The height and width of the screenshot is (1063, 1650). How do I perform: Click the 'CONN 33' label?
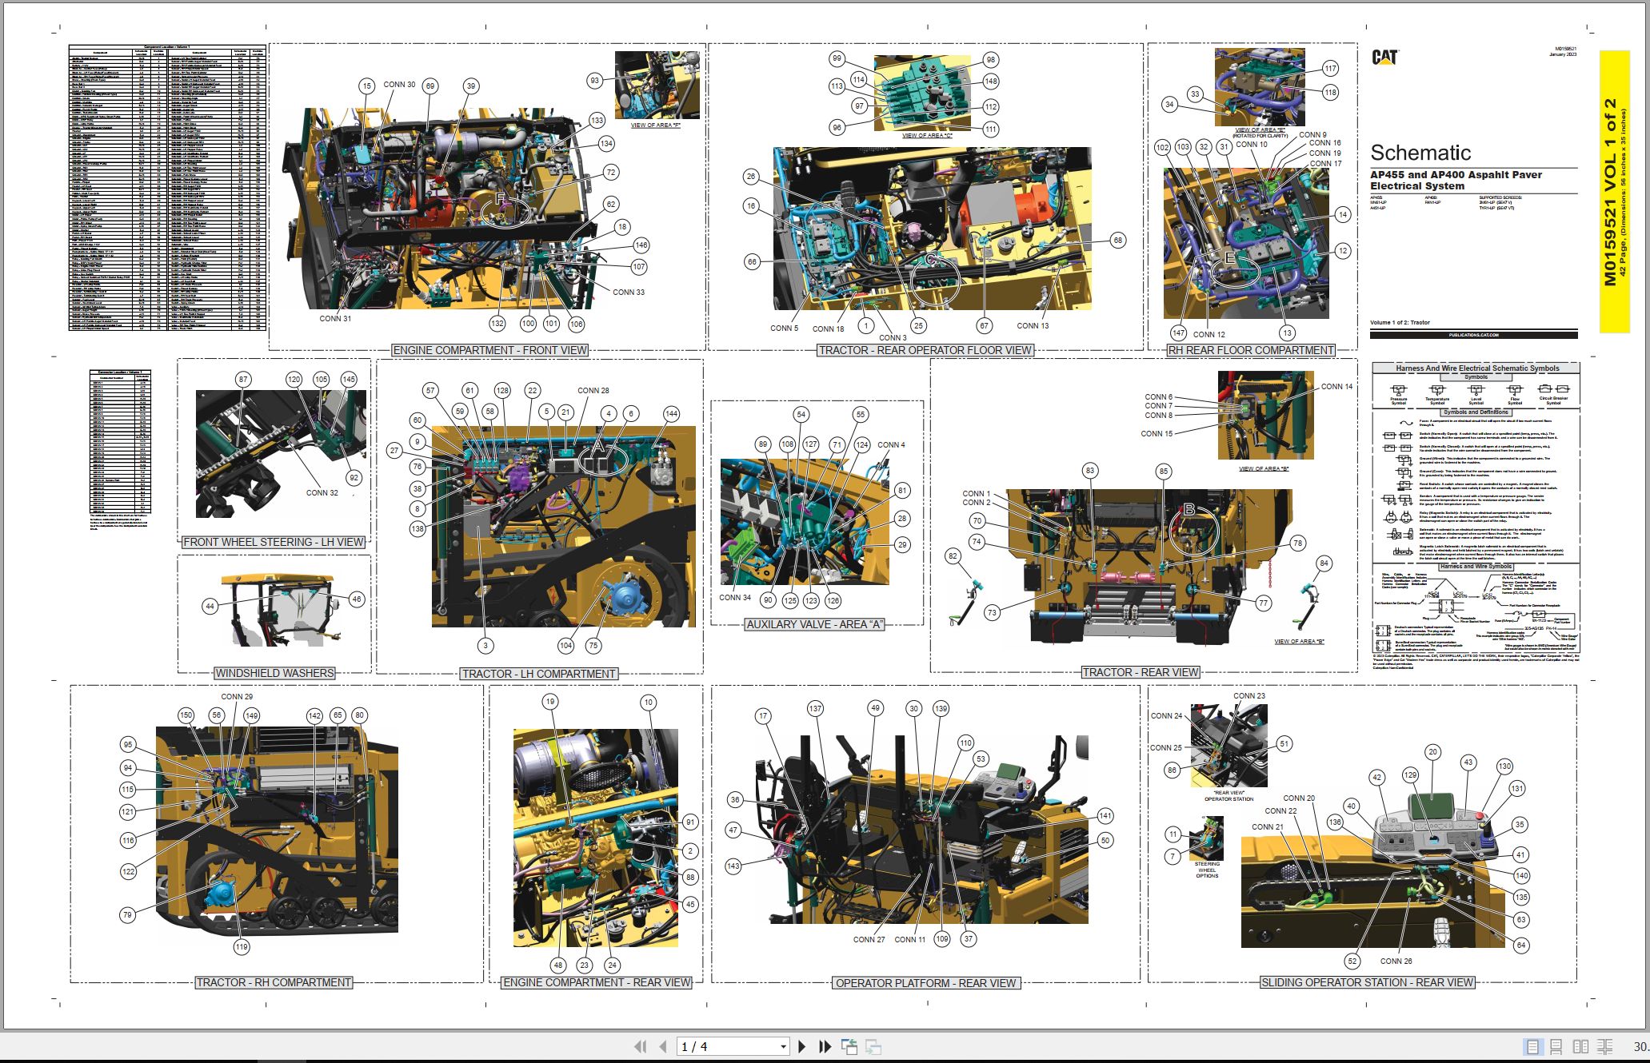click(629, 292)
